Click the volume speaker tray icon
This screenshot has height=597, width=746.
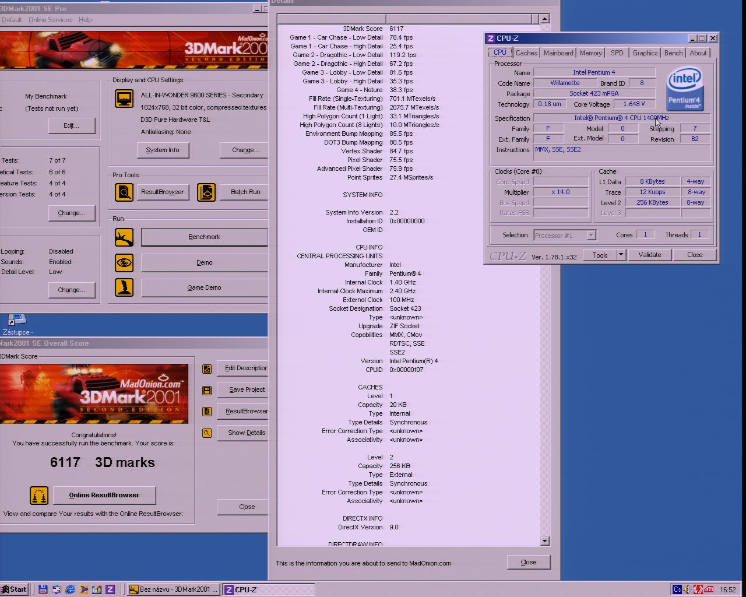[x=688, y=589]
